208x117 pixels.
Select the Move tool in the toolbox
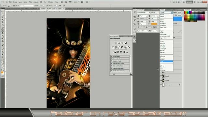[2, 12]
